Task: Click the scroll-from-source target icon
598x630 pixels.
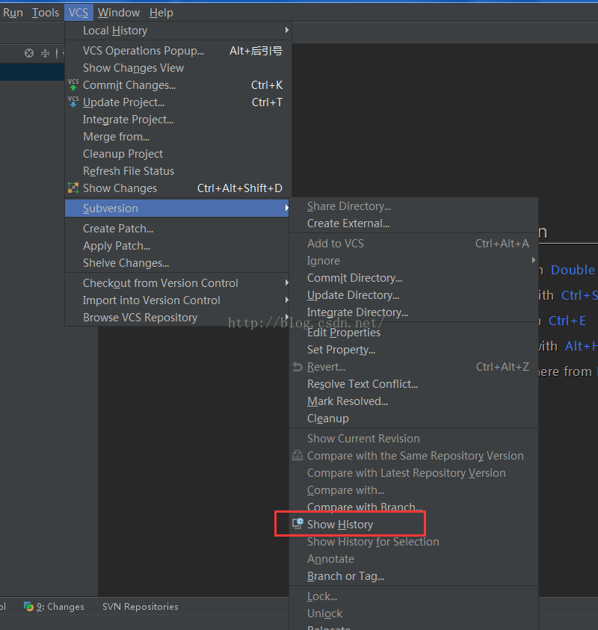Action: coord(29,53)
